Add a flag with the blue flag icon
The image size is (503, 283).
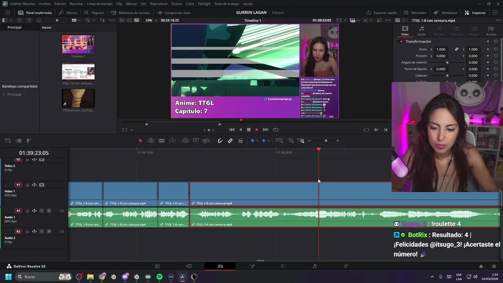252,141
